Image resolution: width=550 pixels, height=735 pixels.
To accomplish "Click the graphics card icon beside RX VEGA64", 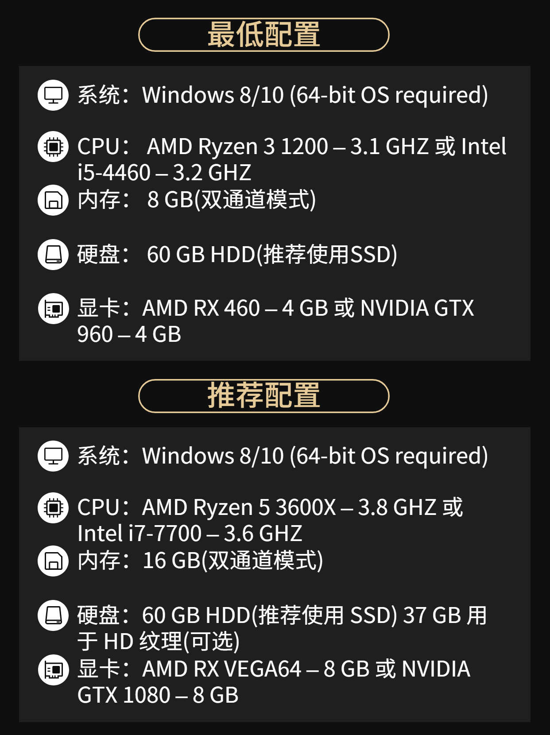I will [x=53, y=669].
